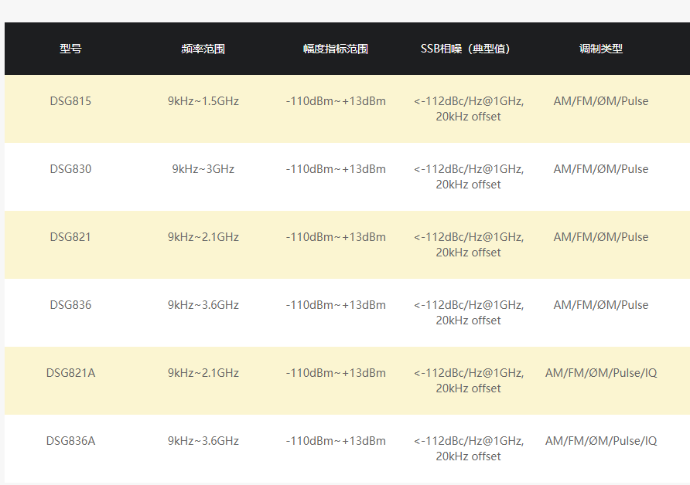Click the DSG836 row's 9kHz~3.6GHz cell
Screen dimensions: 690x485
tap(203, 305)
